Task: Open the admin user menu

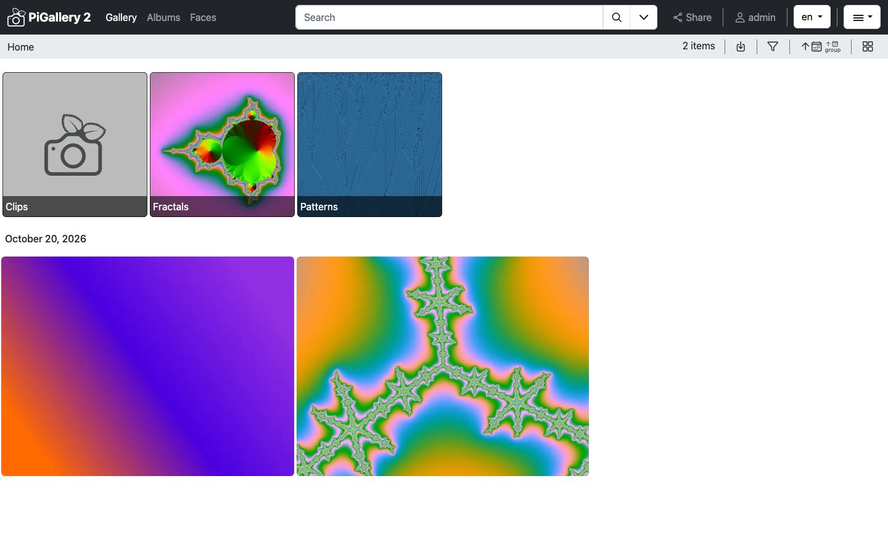Action: pos(755,17)
